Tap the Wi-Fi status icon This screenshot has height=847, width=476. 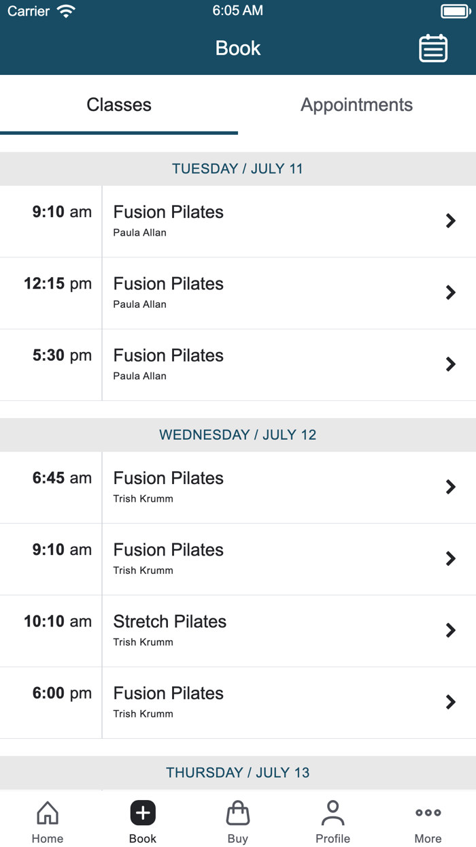tap(65, 10)
